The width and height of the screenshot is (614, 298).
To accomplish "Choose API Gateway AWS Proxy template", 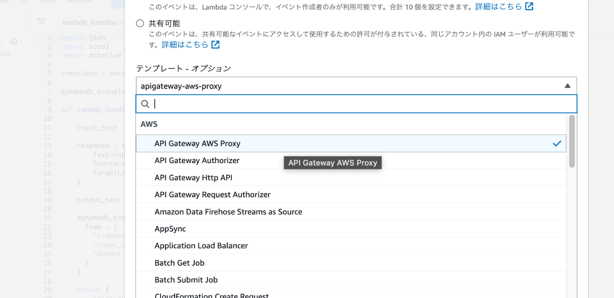I will coord(351,144).
